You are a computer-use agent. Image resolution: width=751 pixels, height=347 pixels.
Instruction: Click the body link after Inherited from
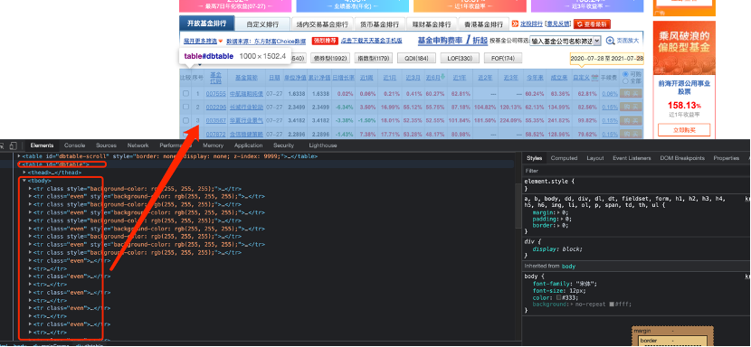568,266
